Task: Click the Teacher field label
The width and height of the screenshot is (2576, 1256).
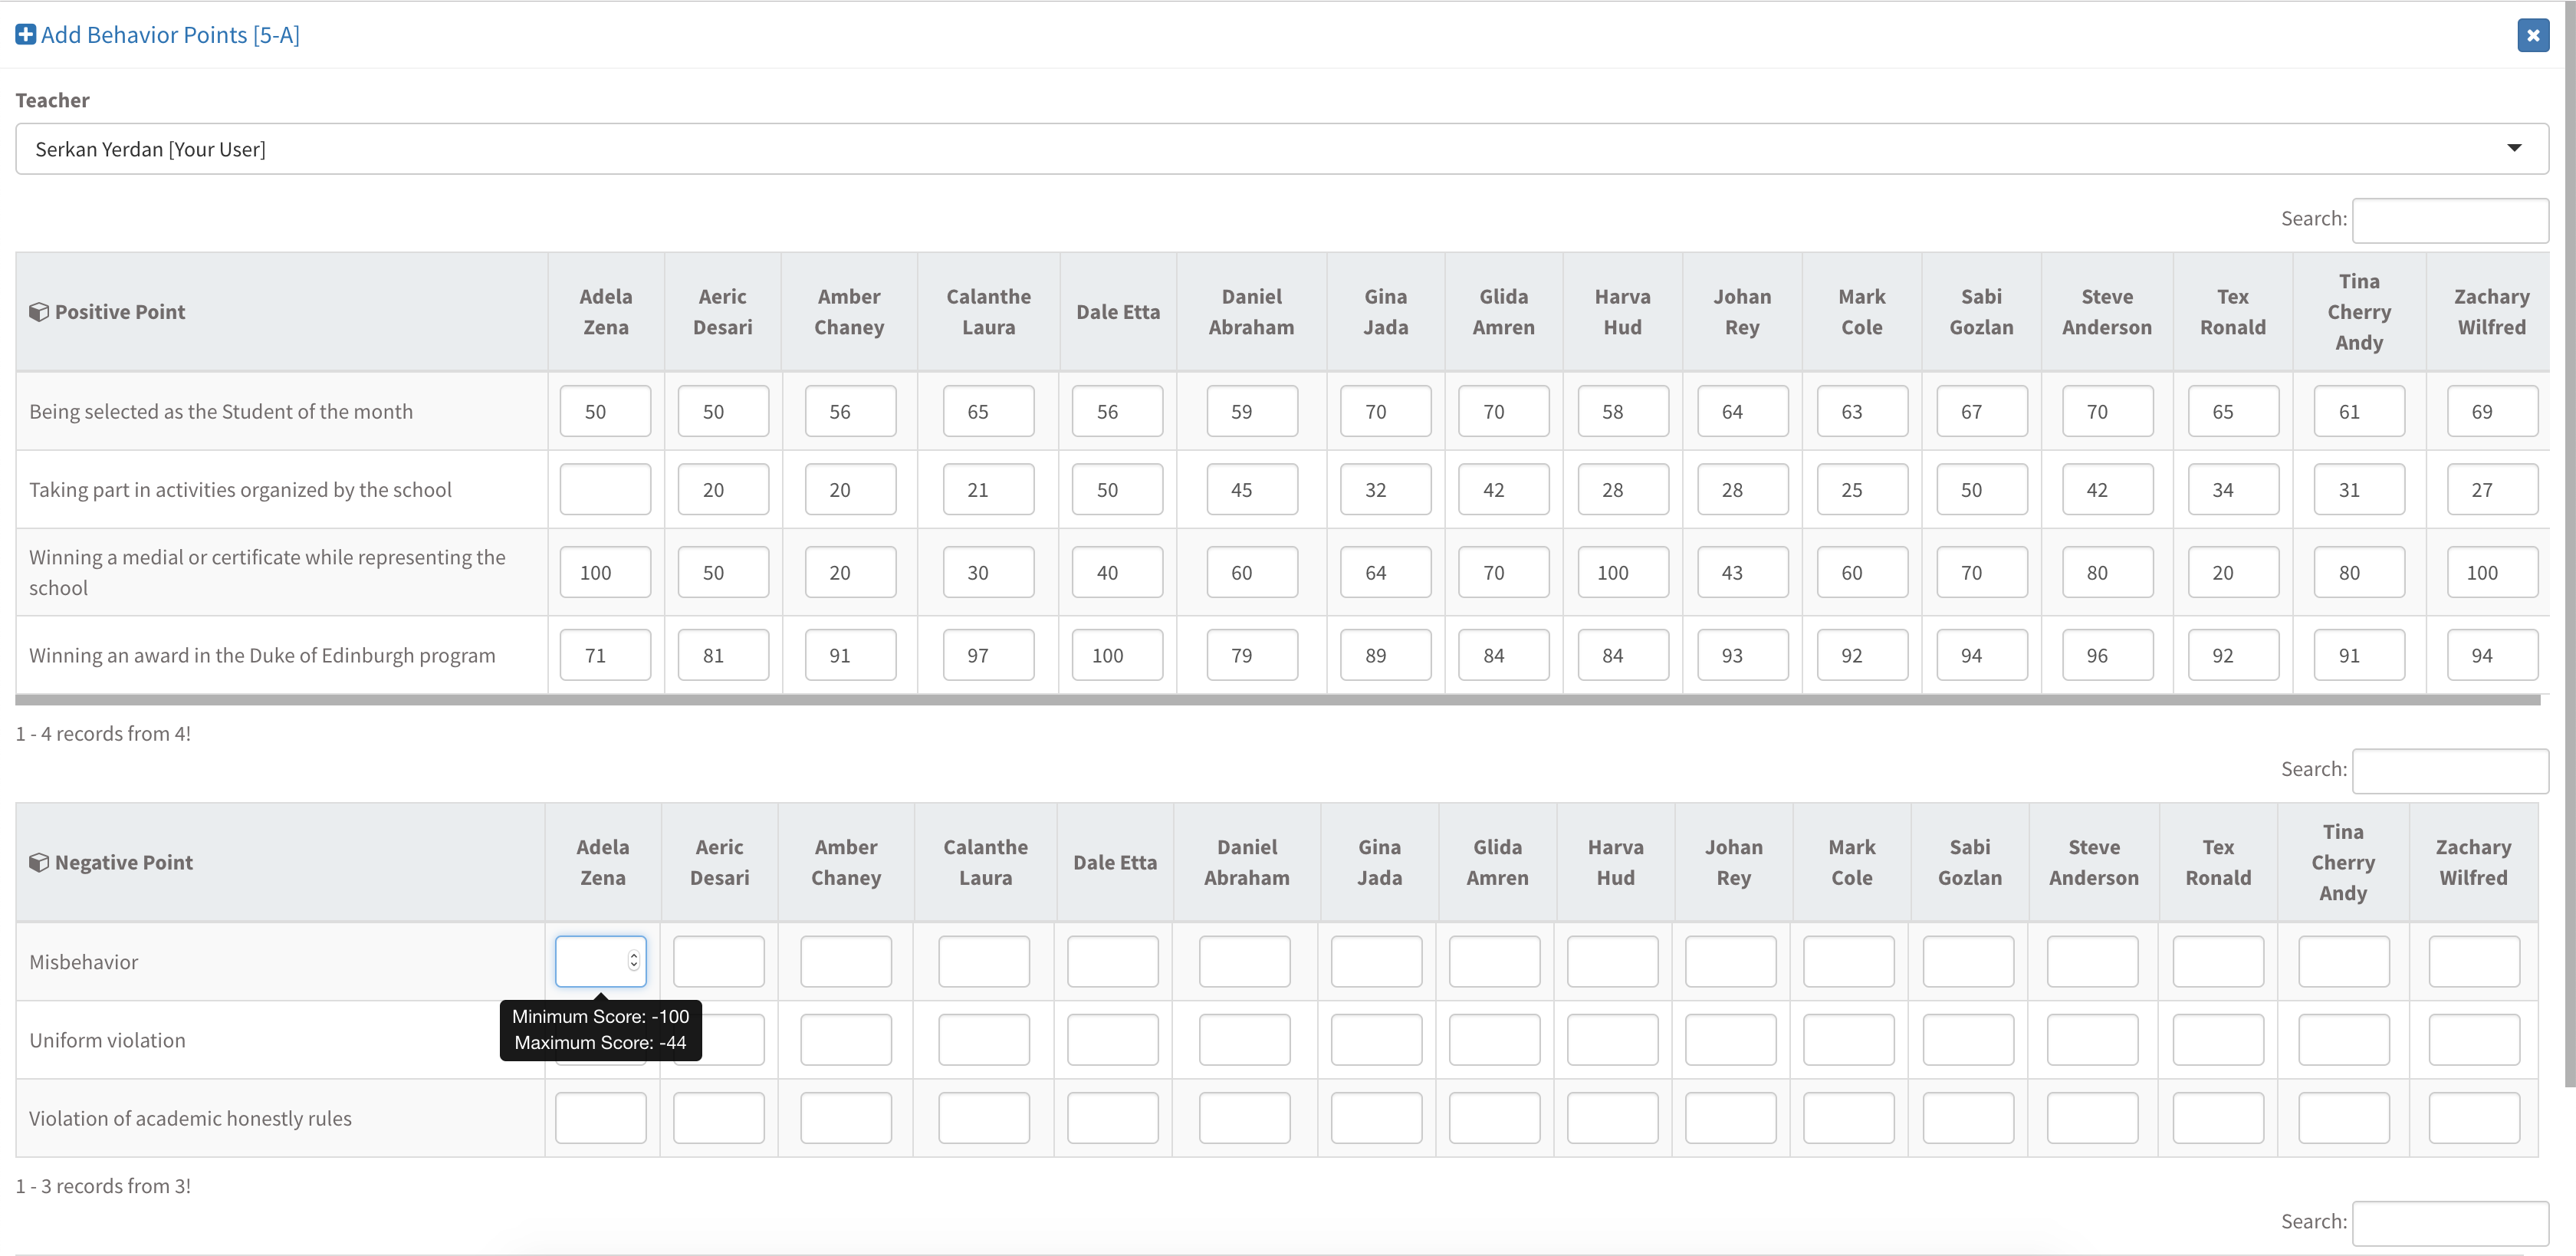Action: point(52,100)
